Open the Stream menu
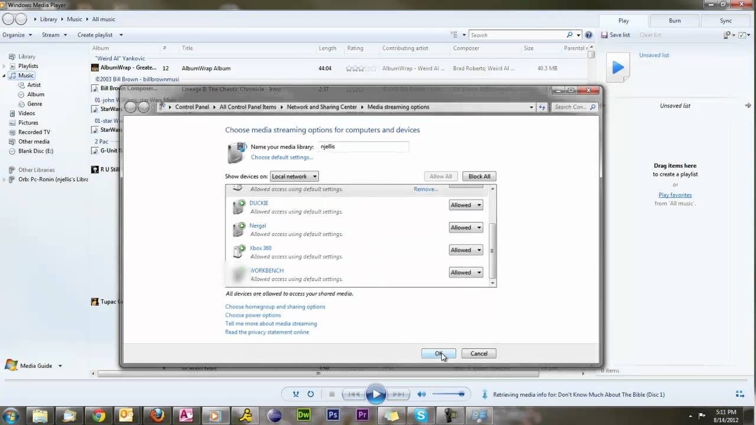 (54, 35)
